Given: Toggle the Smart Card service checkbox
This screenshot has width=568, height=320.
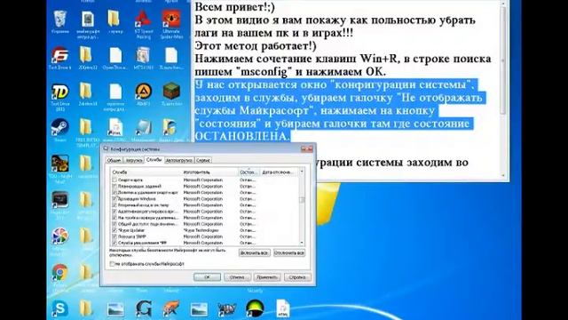Looking at the screenshot, I should coord(114,180).
